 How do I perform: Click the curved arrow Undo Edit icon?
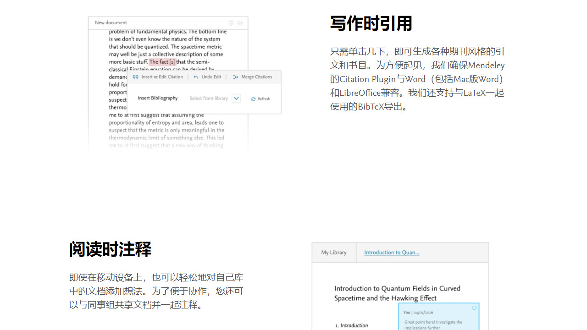click(x=196, y=77)
